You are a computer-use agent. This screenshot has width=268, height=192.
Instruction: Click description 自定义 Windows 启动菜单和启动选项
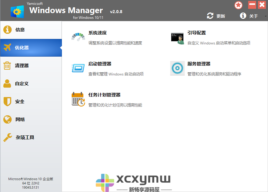[219, 43]
